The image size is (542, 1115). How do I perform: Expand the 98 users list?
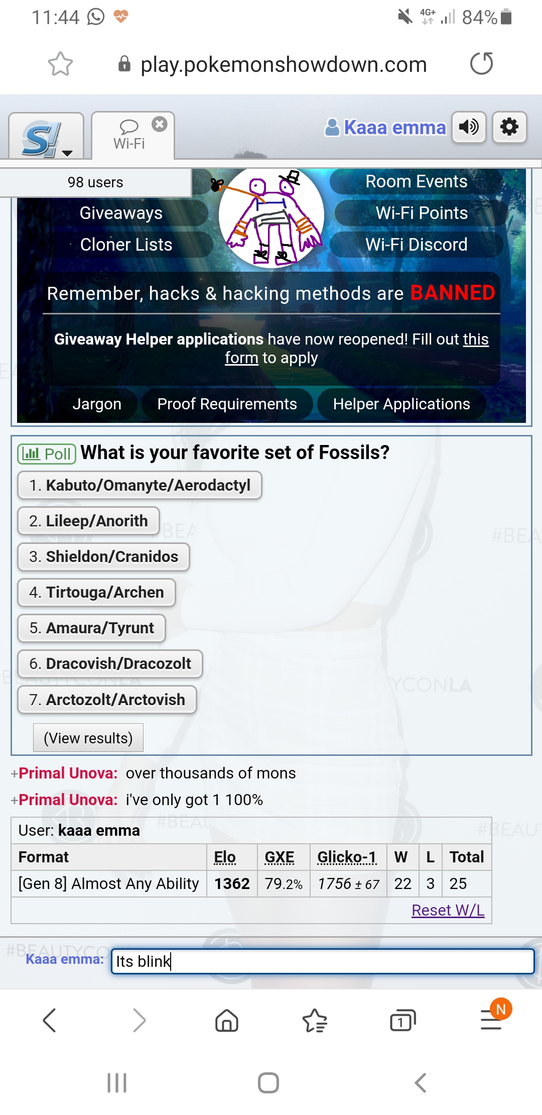click(x=95, y=182)
